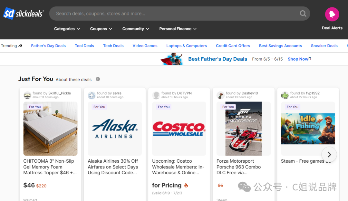Expand the Categories dropdown

(67, 29)
